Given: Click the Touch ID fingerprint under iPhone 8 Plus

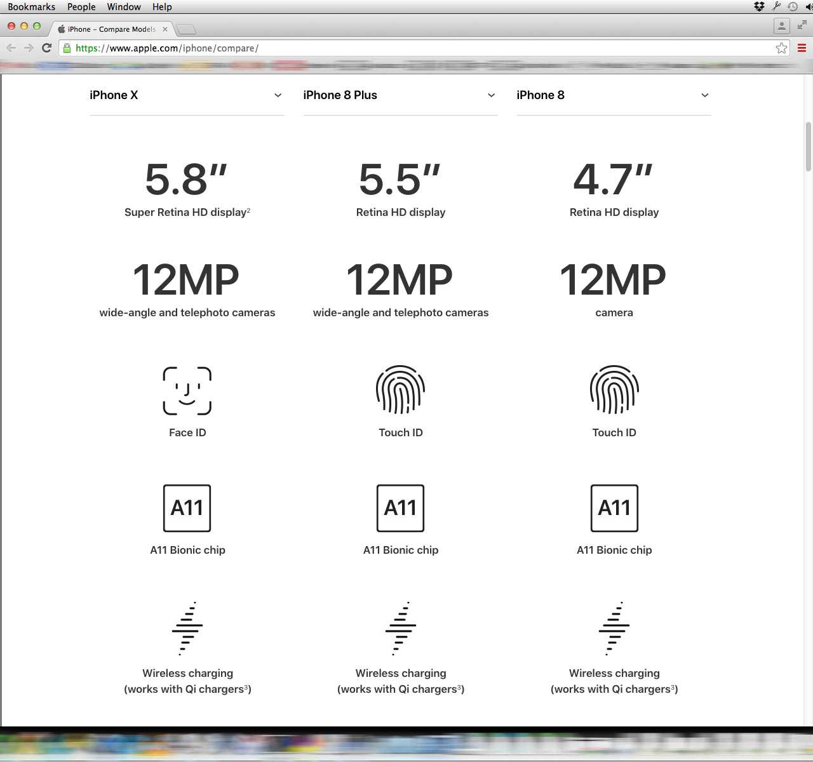Looking at the screenshot, I should [x=400, y=389].
